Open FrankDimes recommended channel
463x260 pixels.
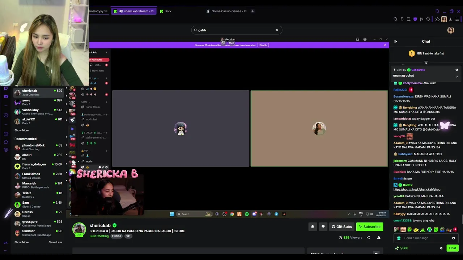pyautogui.click(x=38, y=176)
